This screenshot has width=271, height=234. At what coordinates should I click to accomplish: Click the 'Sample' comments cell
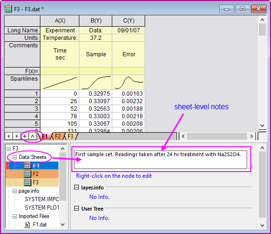[95, 54]
